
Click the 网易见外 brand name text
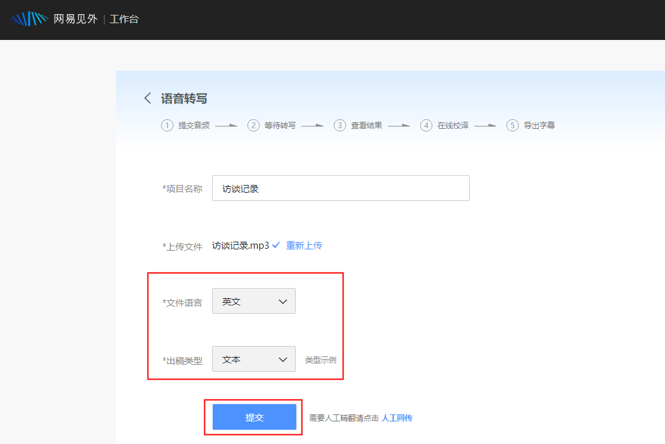pyautogui.click(x=75, y=19)
